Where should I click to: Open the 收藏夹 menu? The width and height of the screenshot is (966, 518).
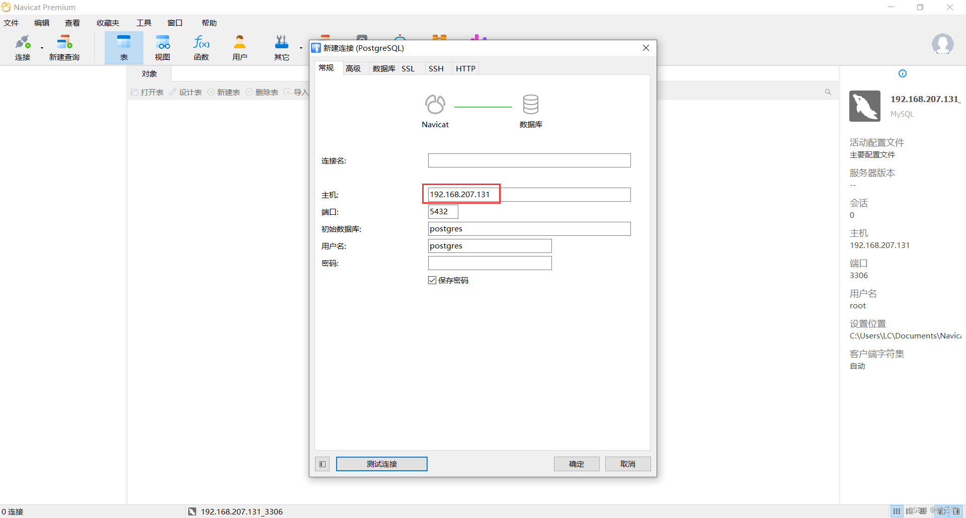pos(108,23)
